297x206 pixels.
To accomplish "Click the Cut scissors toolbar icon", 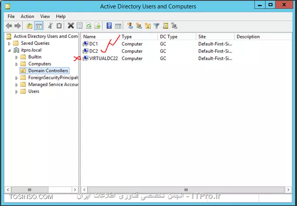I will click(x=50, y=26).
